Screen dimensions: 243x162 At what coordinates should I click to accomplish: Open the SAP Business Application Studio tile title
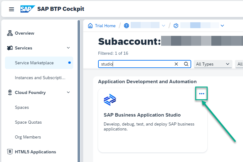pyautogui.click(x=142, y=115)
